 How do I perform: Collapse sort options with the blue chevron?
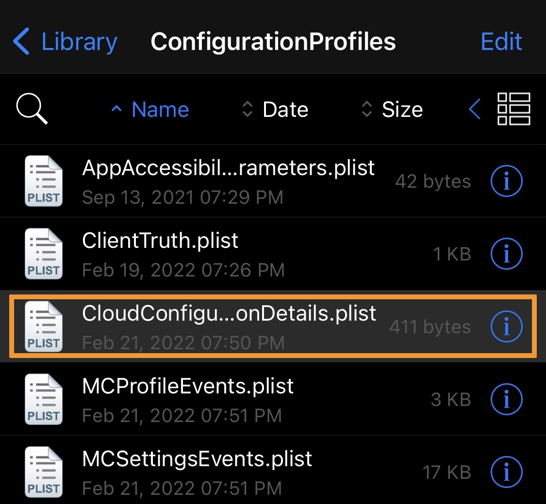475,109
